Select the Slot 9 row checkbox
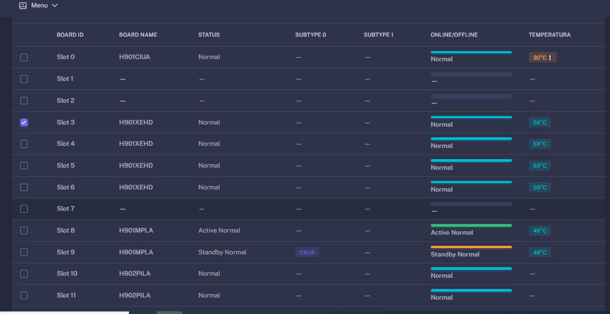The width and height of the screenshot is (610, 314). 24,252
